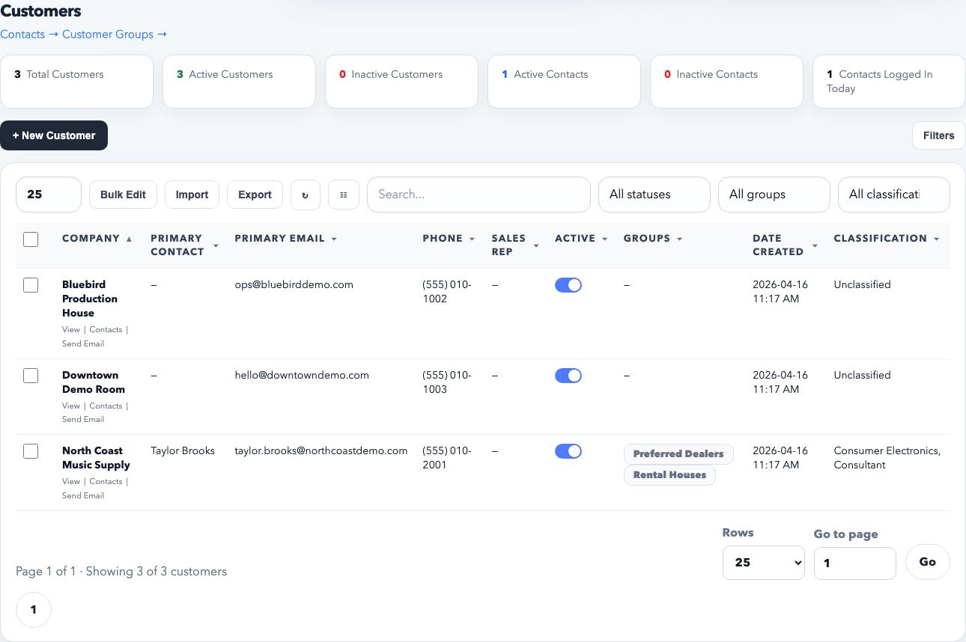Click the Contacts Logged In Today card

[x=889, y=82]
